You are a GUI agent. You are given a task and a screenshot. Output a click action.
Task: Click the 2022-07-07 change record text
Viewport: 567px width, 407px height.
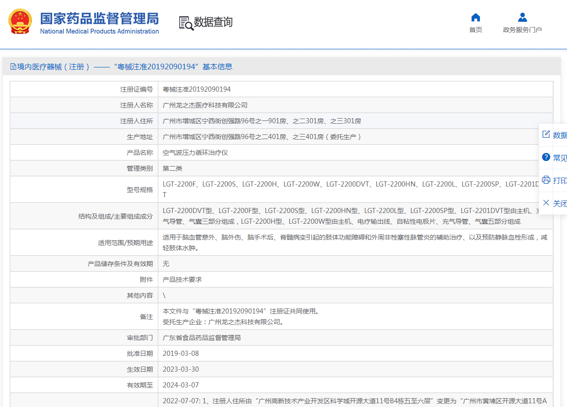click(355, 401)
